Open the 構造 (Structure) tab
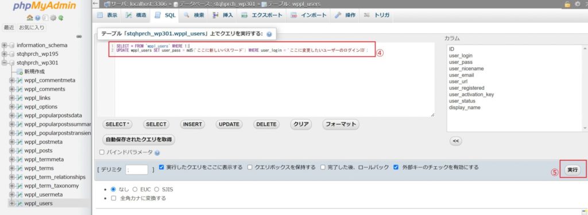 click(136, 16)
